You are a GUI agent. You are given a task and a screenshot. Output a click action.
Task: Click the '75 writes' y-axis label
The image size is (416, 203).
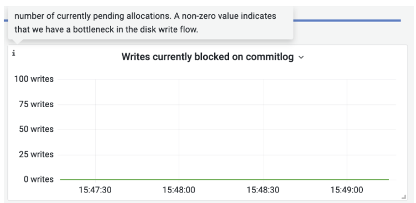tap(36, 104)
